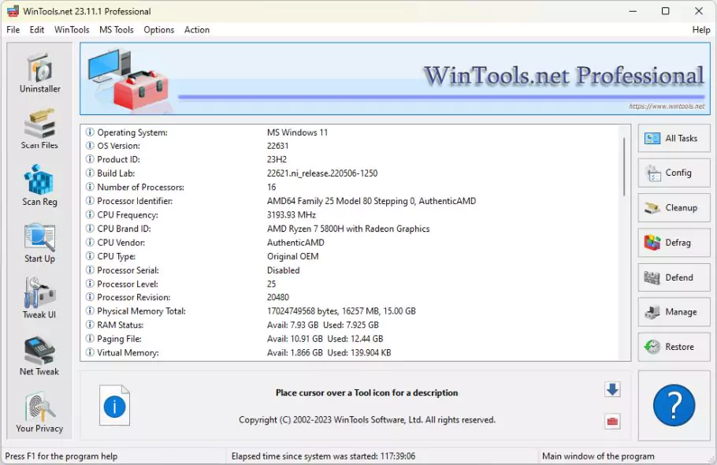Open the Net Tweak tool
The image size is (717, 465).
pos(39,355)
